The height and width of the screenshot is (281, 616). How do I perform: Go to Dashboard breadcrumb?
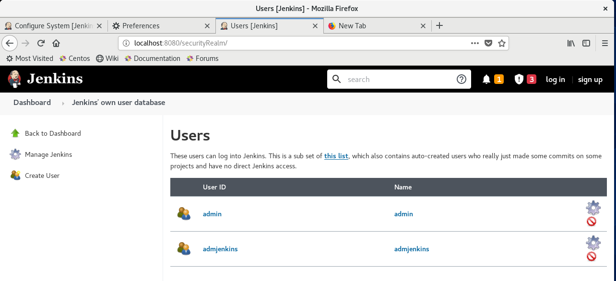click(32, 102)
